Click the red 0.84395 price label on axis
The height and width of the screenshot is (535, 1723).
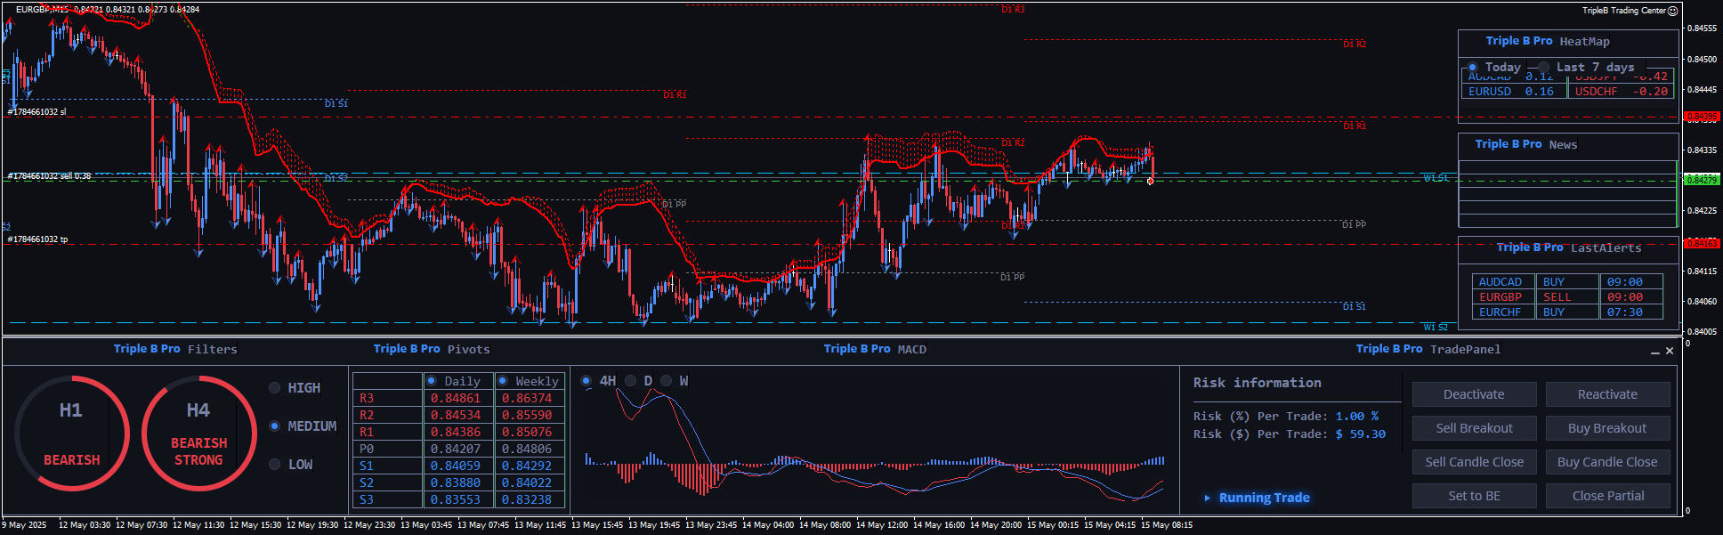tap(1701, 117)
